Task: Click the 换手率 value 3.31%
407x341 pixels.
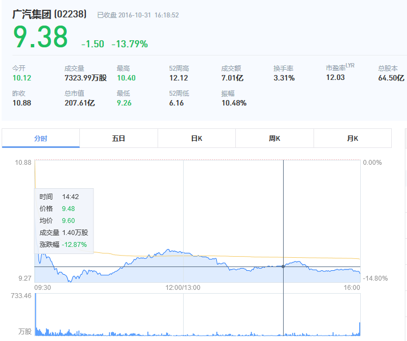Action: click(284, 78)
